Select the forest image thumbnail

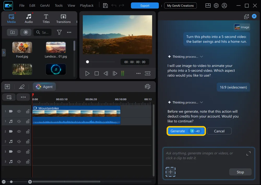[22, 69]
